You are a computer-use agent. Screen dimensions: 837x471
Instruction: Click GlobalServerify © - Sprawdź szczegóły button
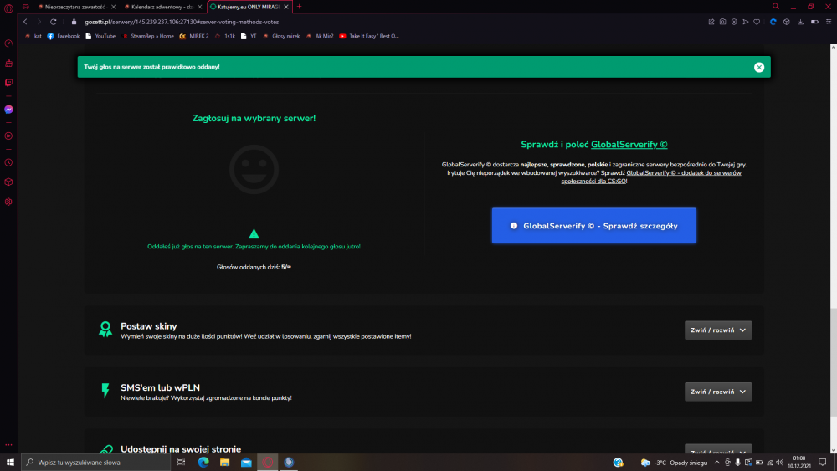point(593,226)
